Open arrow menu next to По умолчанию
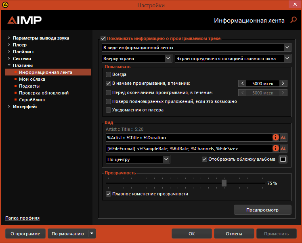The width and height of the screenshot is (302, 243). tap(92, 233)
